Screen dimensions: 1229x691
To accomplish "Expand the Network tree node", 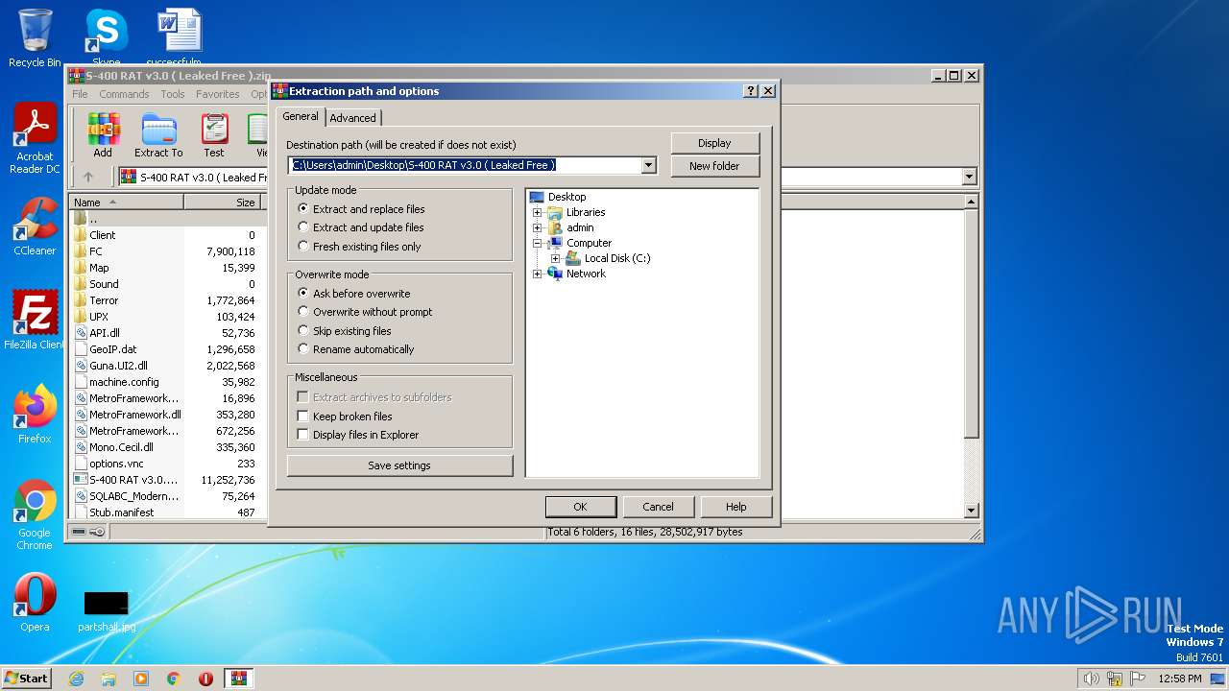I will [x=538, y=274].
